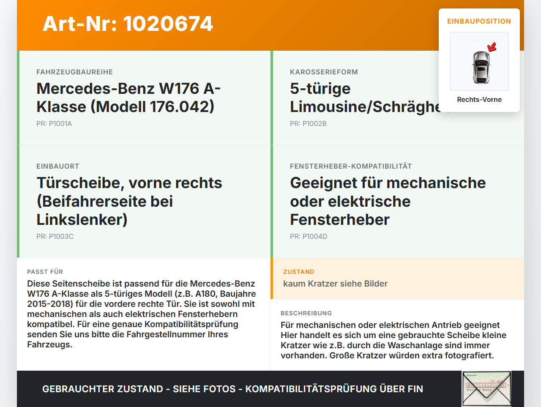Click the 'GEBRAUCHTER ZUSTAND - SIEHE FOTOS' footer banner
Image resolution: width=541 pixels, height=407 pixels.
point(232,389)
